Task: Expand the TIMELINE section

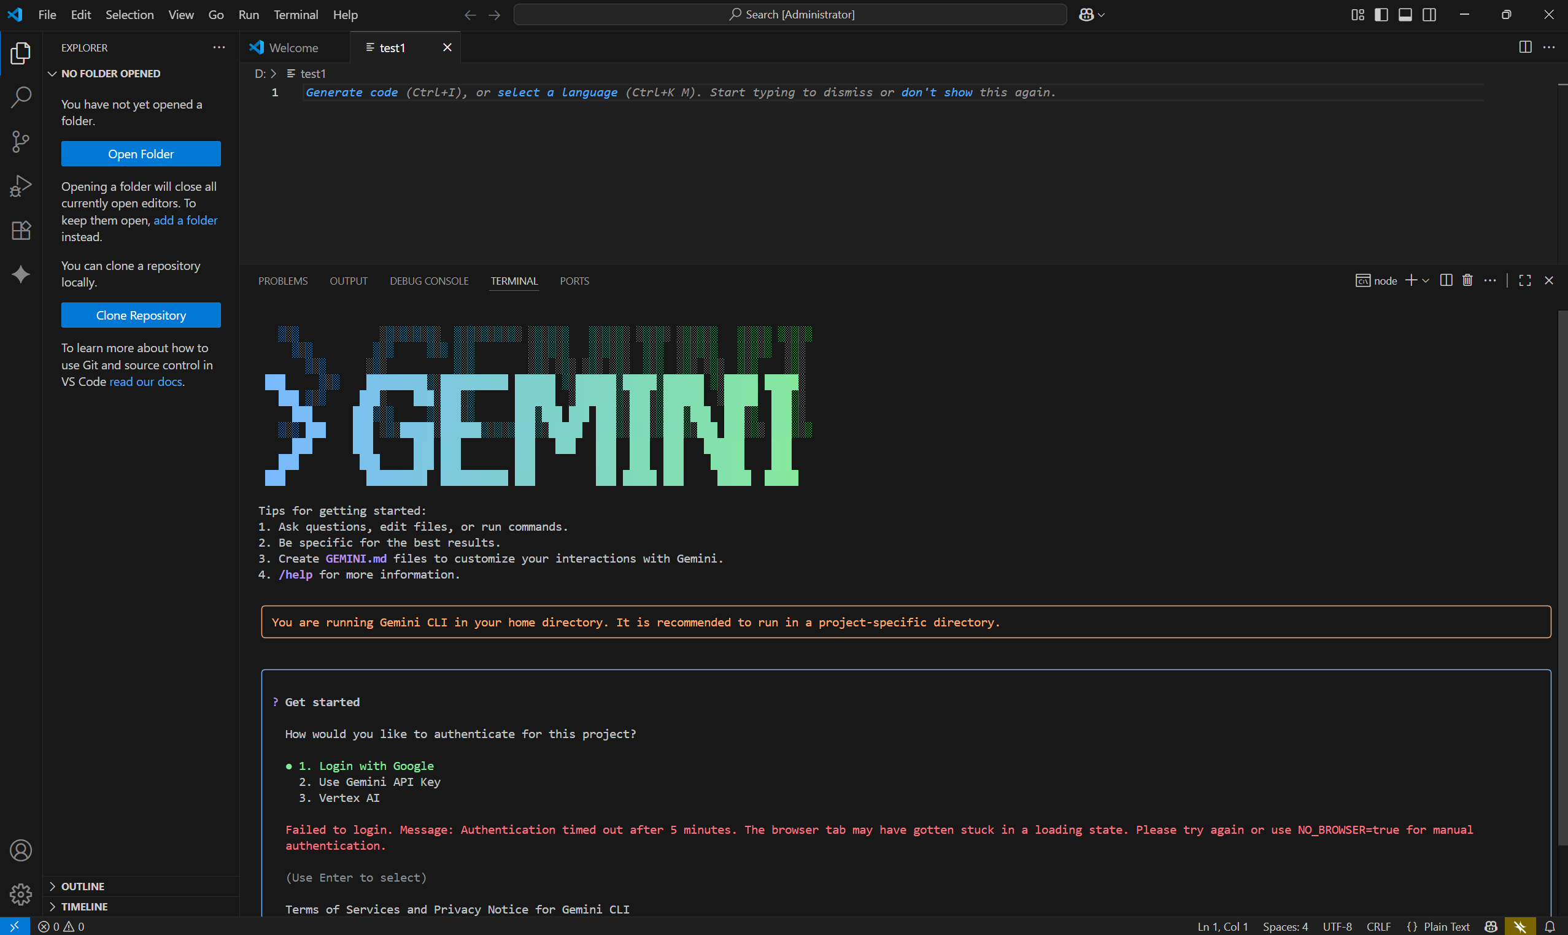Action: click(x=84, y=907)
